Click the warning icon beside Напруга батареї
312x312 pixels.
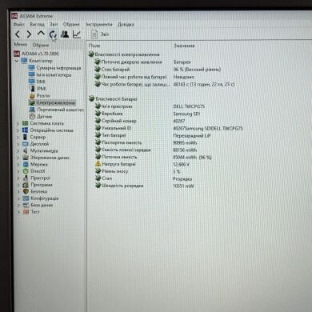[x=98, y=164]
